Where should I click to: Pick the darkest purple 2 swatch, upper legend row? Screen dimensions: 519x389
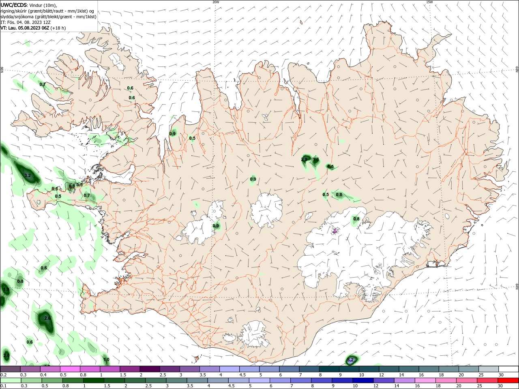click(x=149, y=369)
